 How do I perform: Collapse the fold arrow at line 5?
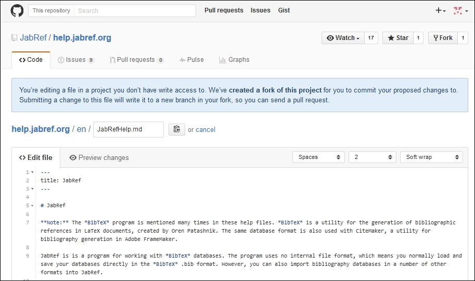[x=32, y=205]
